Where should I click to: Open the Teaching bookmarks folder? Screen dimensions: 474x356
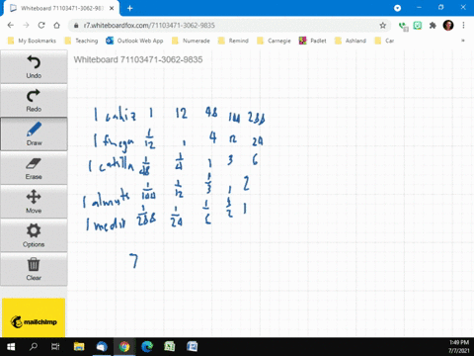tap(82, 41)
